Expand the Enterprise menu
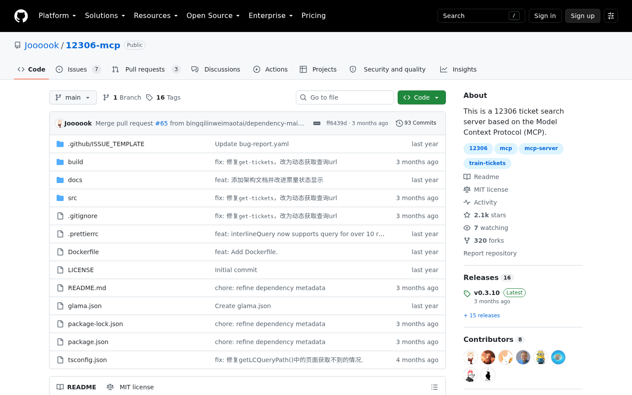This screenshot has height=395, width=632. coord(270,16)
